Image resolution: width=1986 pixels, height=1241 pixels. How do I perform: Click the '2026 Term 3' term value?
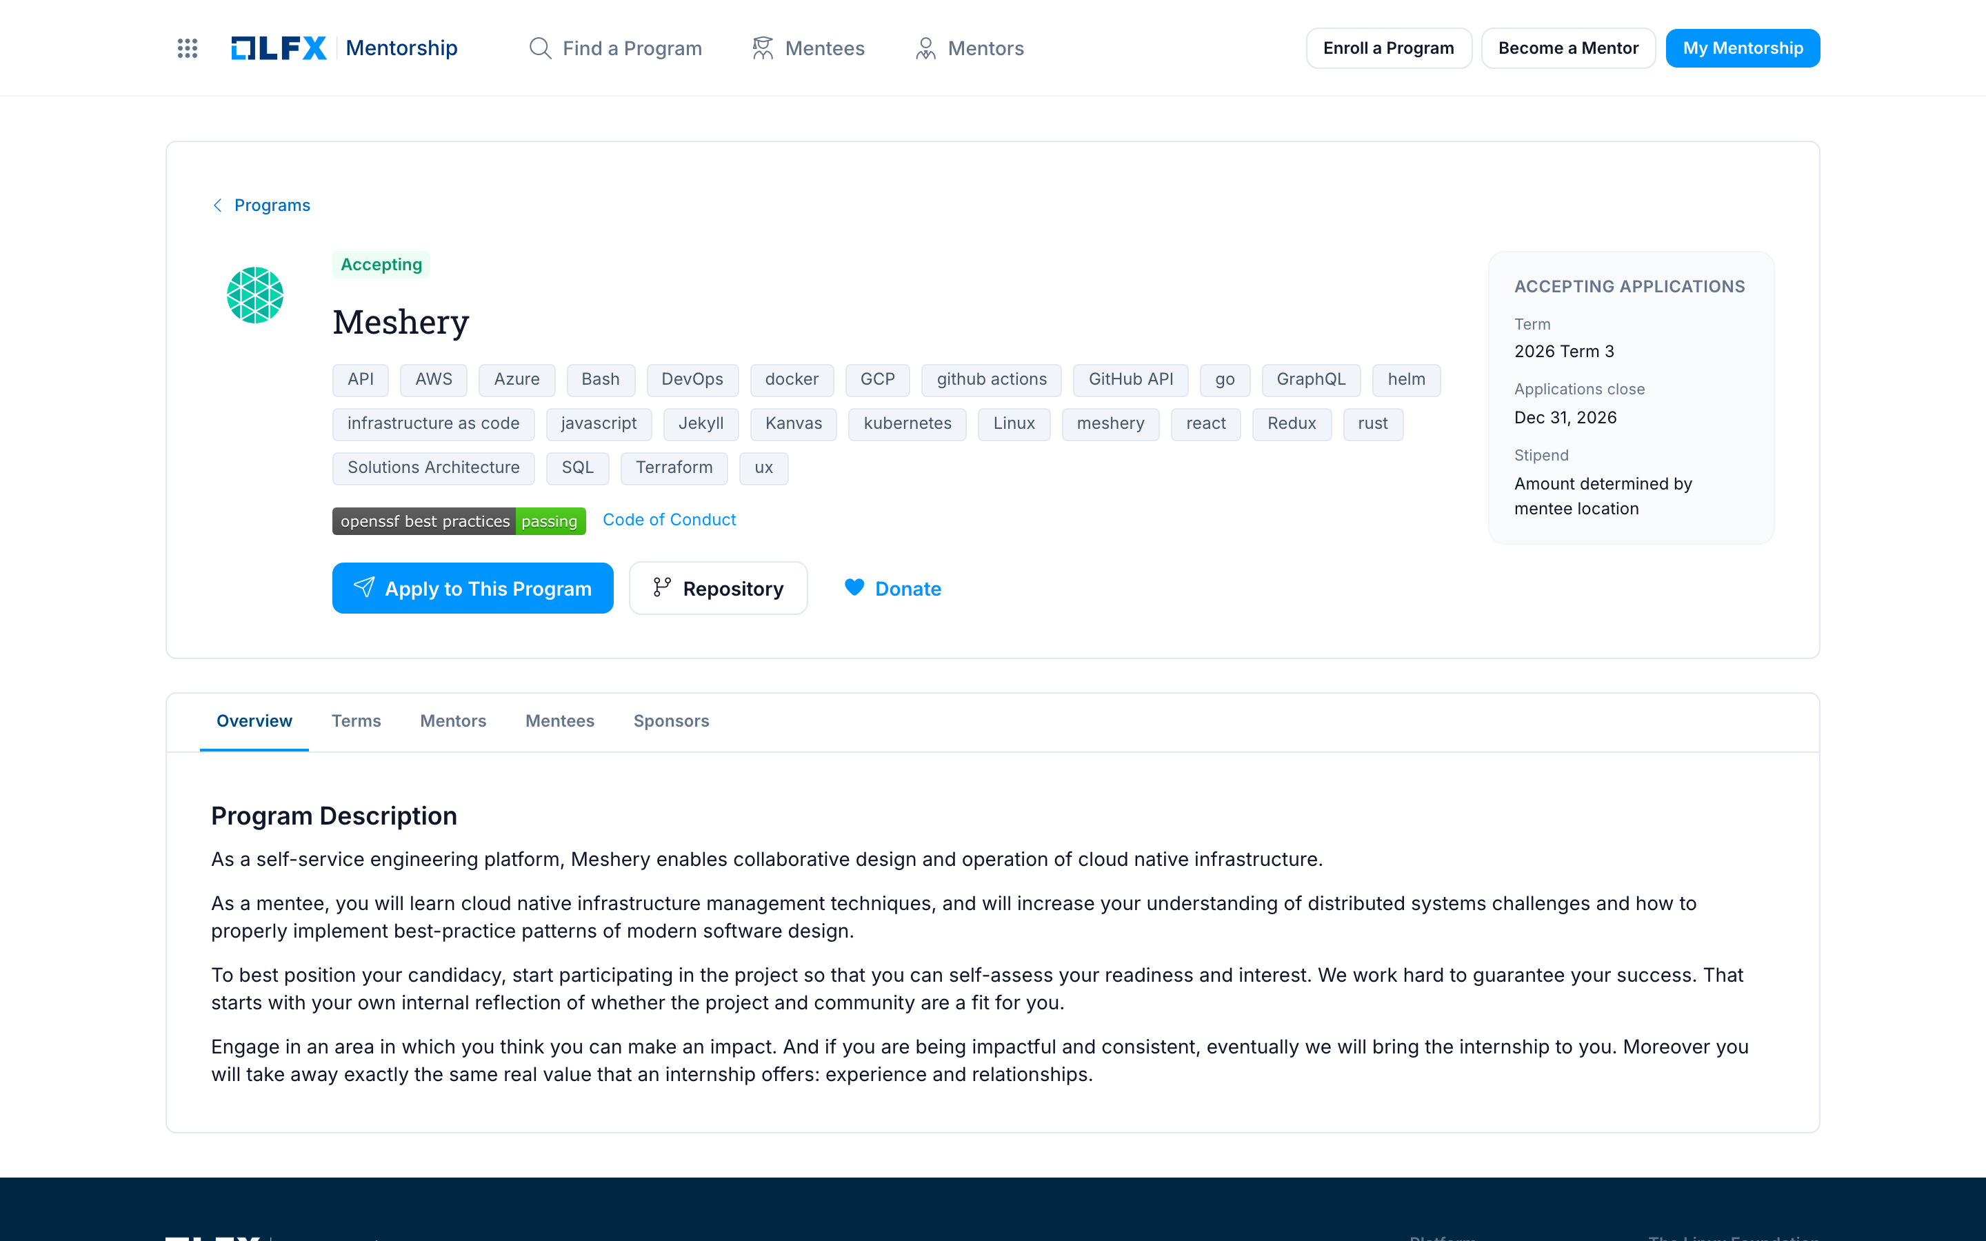point(1564,352)
